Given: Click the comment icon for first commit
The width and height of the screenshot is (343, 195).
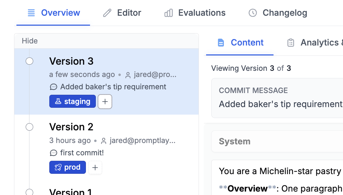Looking at the screenshot, I should [x=53, y=153].
